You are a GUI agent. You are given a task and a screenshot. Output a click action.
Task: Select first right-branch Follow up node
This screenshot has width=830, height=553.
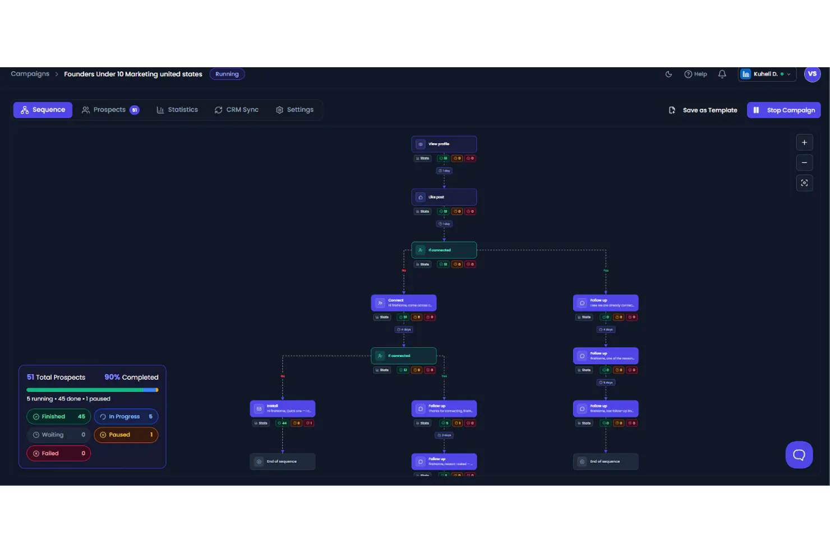point(606,303)
